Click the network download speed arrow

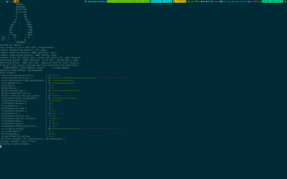(x=202, y=1)
